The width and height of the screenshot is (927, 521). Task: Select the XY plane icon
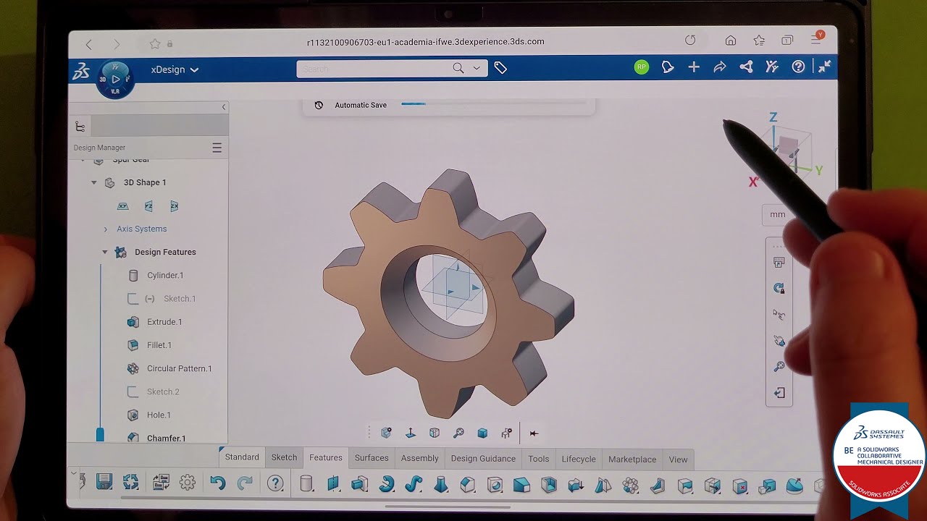pyautogui.click(x=123, y=206)
